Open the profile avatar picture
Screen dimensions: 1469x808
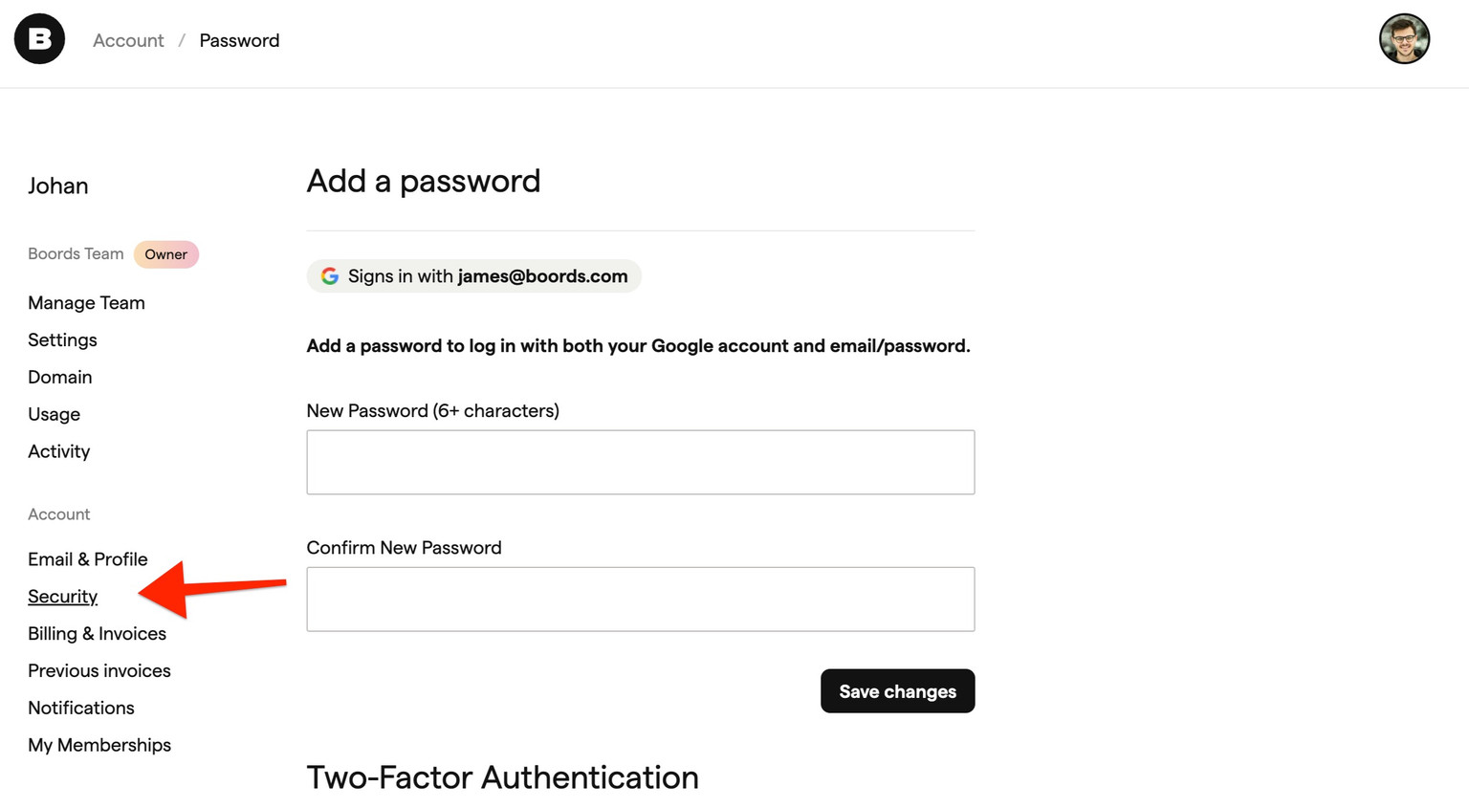1404,38
